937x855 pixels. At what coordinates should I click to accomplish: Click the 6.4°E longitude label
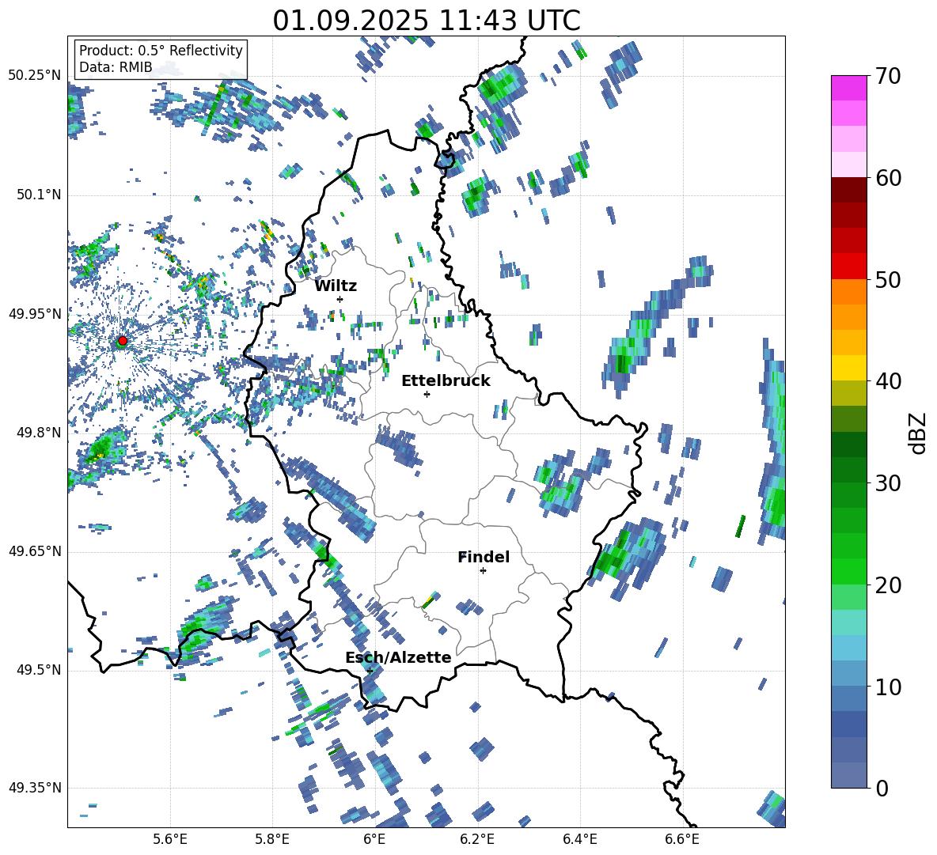coord(579,839)
